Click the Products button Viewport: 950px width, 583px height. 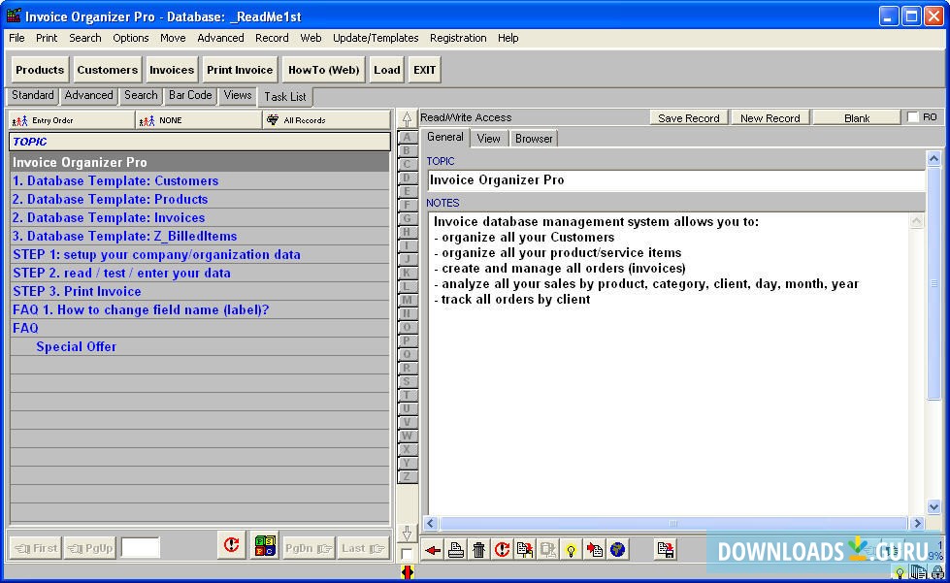pyautogui.click(x=40, y=70)
